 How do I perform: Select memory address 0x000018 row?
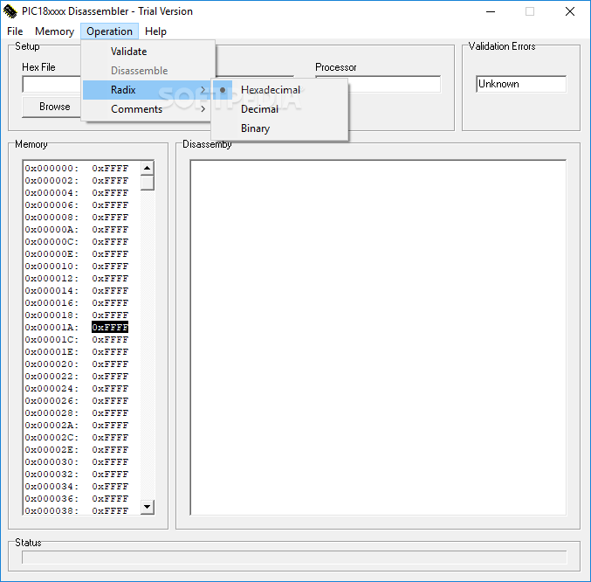click(77, 315)
